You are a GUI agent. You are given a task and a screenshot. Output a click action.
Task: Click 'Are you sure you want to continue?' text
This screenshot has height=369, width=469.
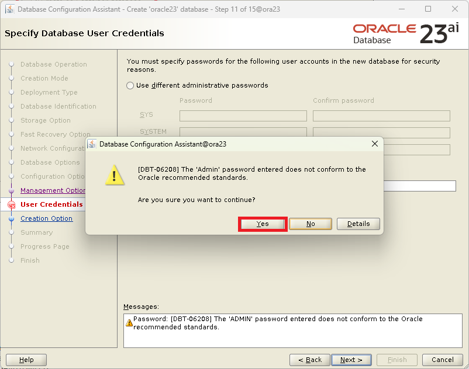pyautogui.click(x=196, y=200)
